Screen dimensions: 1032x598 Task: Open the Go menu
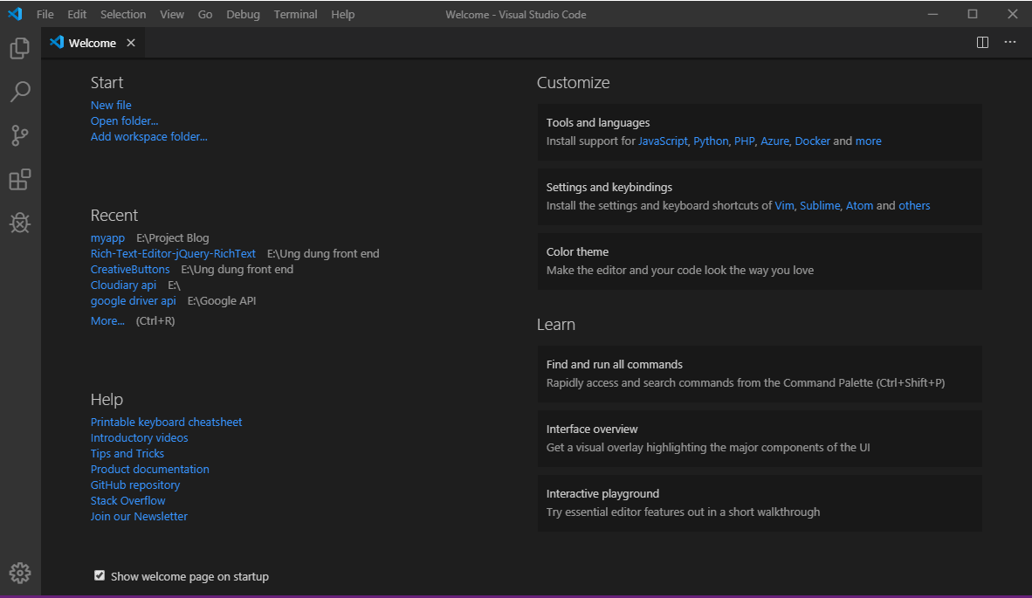point(205,15)
